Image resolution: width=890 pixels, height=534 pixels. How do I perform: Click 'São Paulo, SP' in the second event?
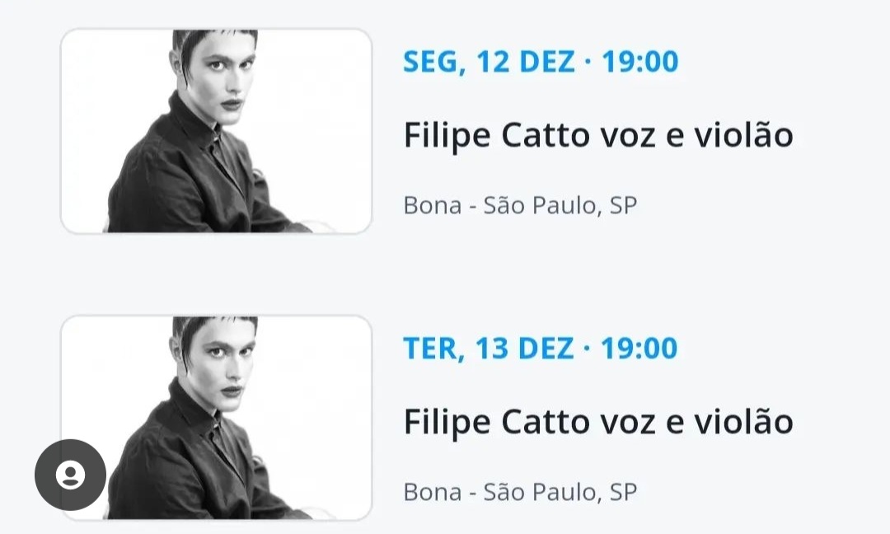tap(560, 492)
